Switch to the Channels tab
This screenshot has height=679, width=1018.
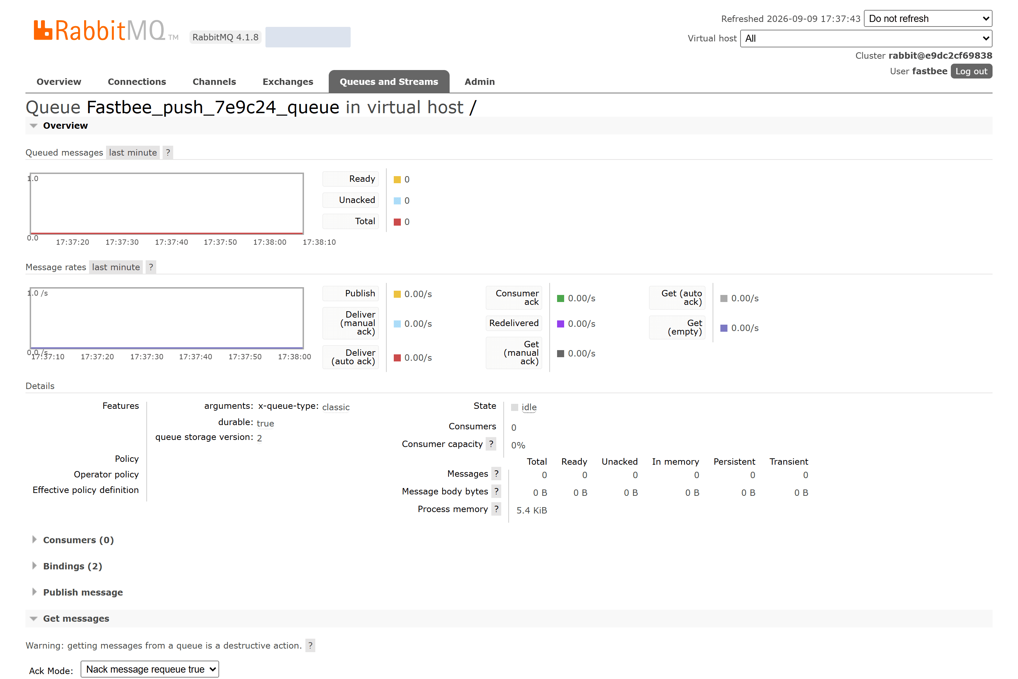coord(214,82)
